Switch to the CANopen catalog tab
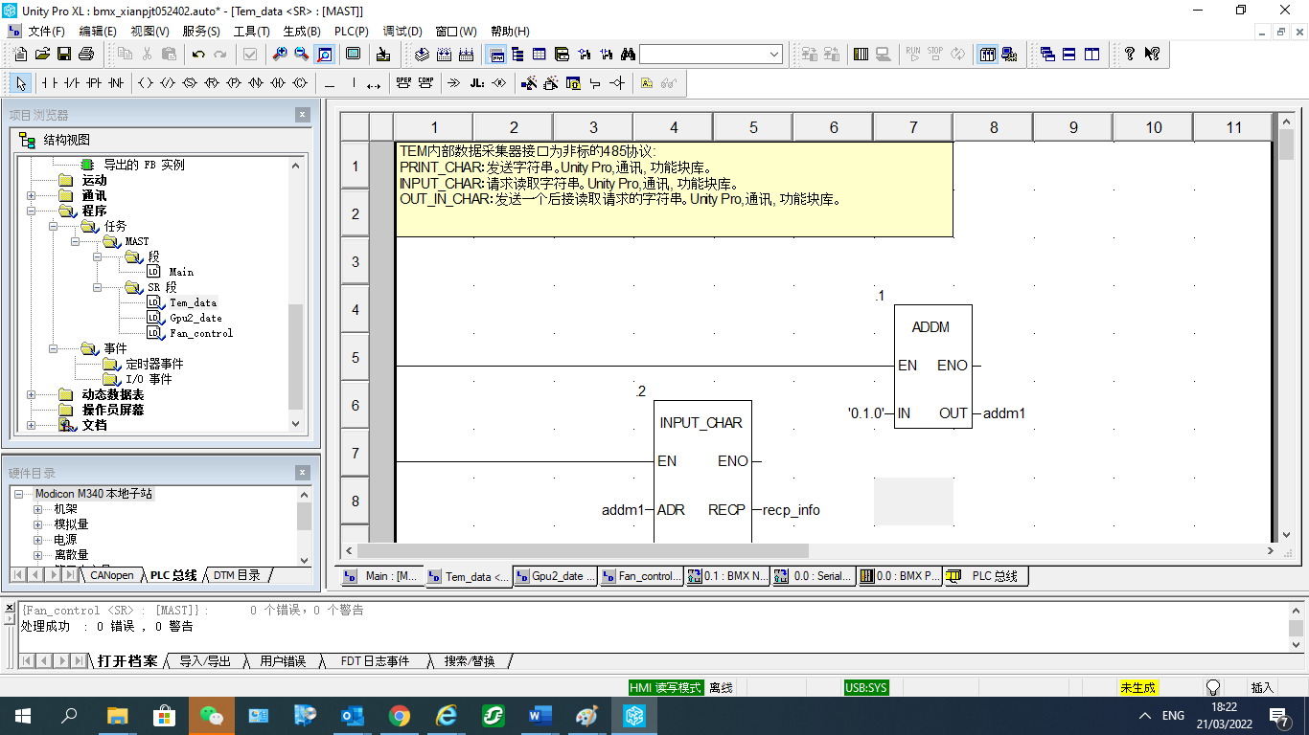Image resolution: width=1309 pixels, height=735 pixels. tap(111, 575)
